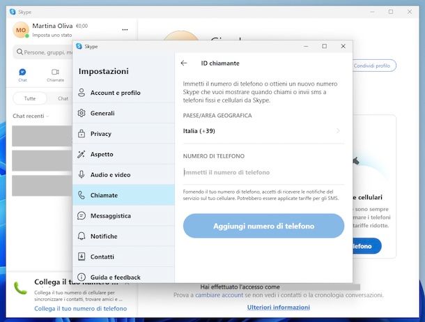Image resolution: width=425 pixels, height=322 pixels.
Task: Focus the phone number input field
Action: (x=263, y=172)
